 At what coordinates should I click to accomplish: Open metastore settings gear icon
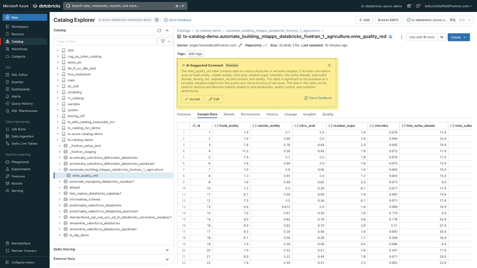[x=157, y=20]
